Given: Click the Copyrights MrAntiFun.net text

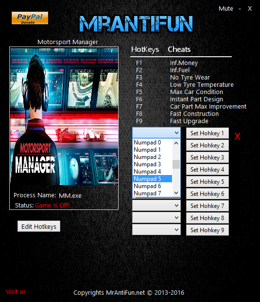Looking at the screenshot, I should tap(129, 293).
